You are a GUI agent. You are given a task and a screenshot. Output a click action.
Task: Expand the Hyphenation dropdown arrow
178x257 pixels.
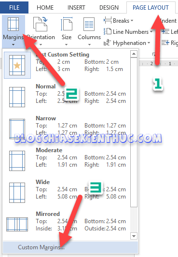point(149,43)
